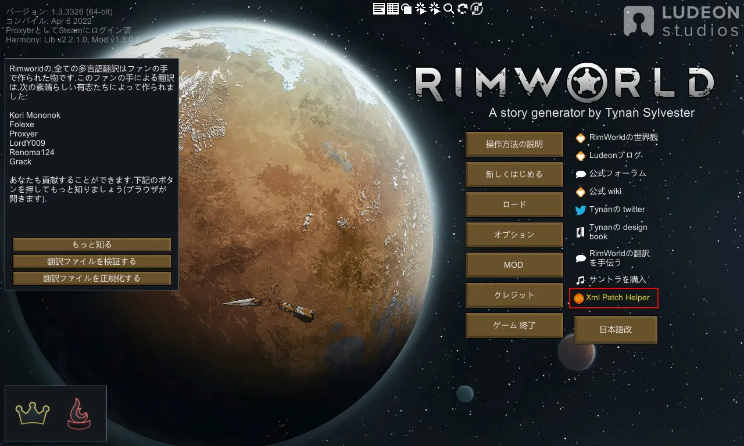The width and height of the screenshot is (744, 446).
Task: Open the 公式フォーラム link
Action: [x=617, y=174]
